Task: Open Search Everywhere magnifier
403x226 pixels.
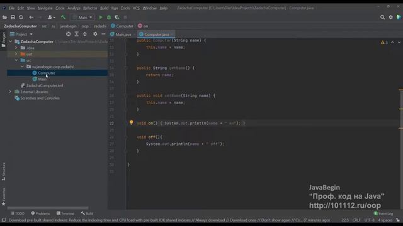Action: tap(382, 17)
